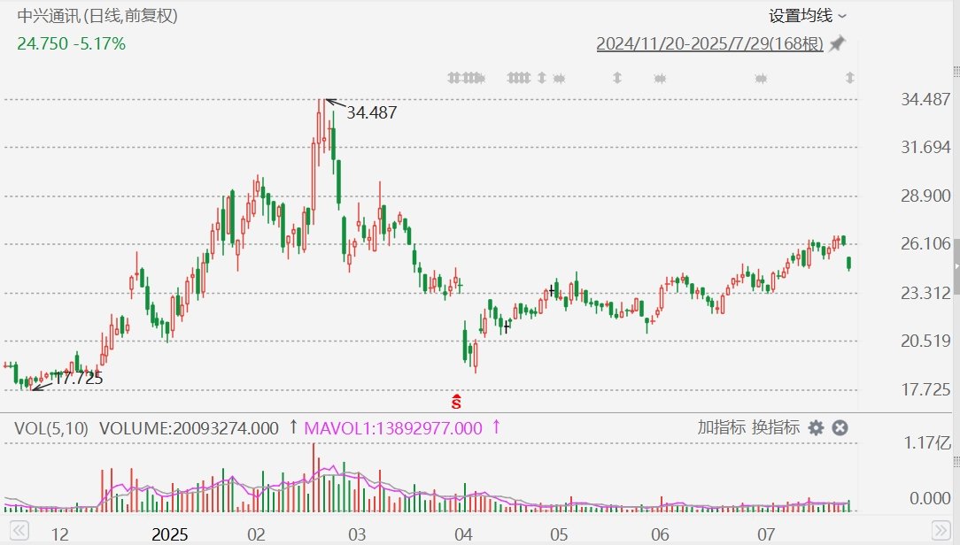The image size is (960, 545).
Task: Close the volume indicator panel with the X icon
Action: (x=840, y=428)
